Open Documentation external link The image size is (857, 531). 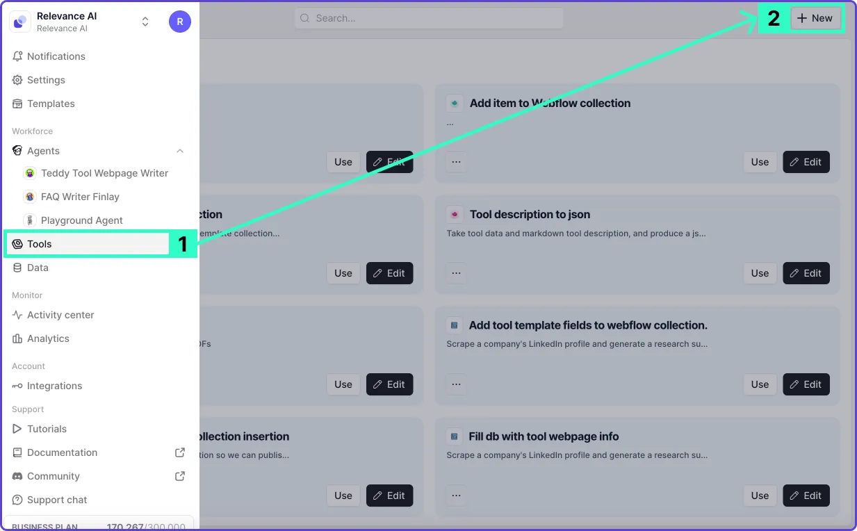click(180, 452)
